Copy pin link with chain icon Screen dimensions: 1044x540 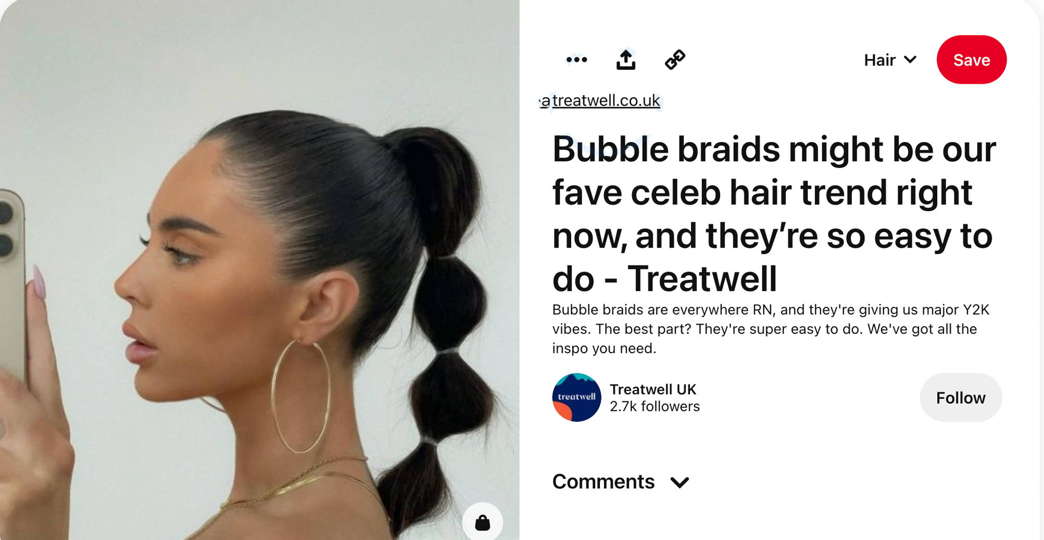tap(675, 59)
